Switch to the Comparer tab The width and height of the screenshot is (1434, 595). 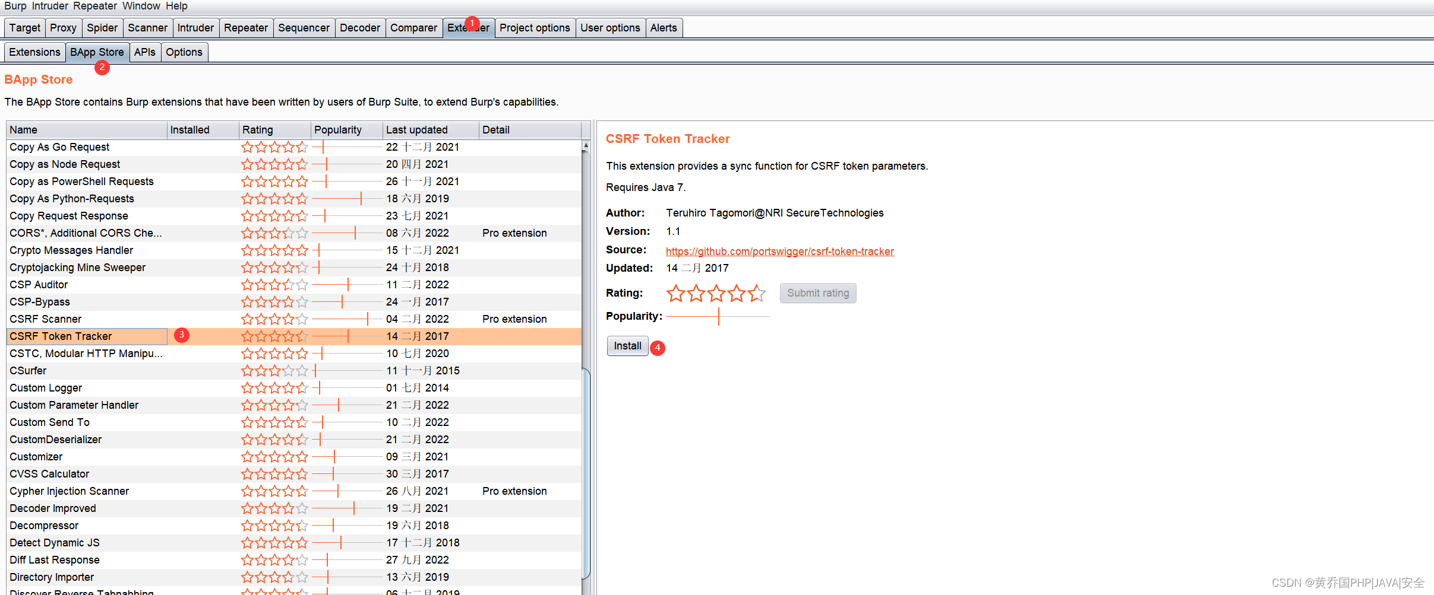(x=414, y=28)
